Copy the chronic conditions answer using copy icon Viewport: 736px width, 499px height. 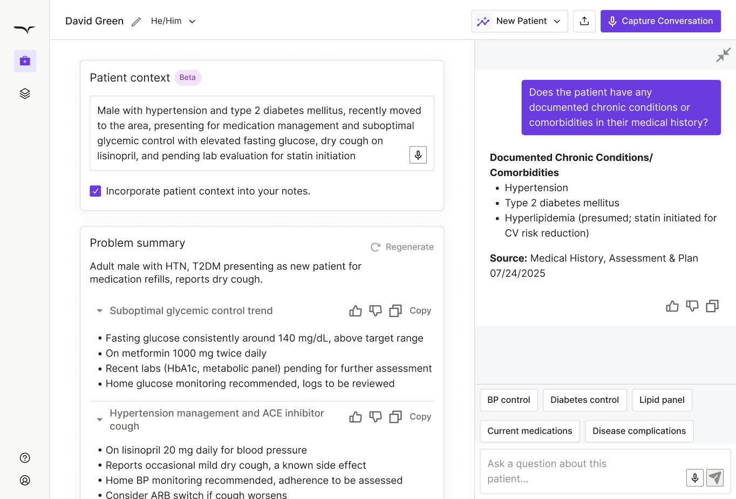[x=712, y=306]
